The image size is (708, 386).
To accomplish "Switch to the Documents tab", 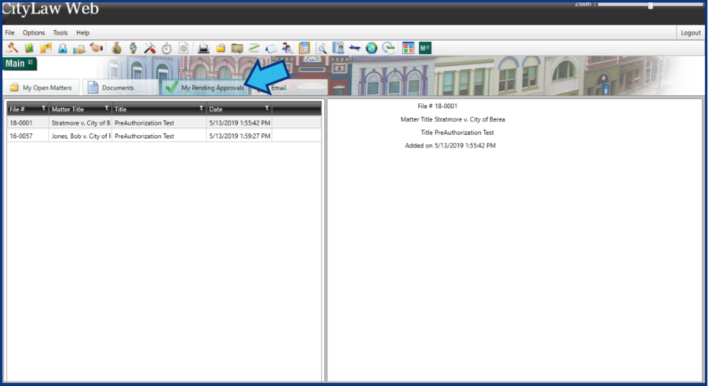I will 119,87.
